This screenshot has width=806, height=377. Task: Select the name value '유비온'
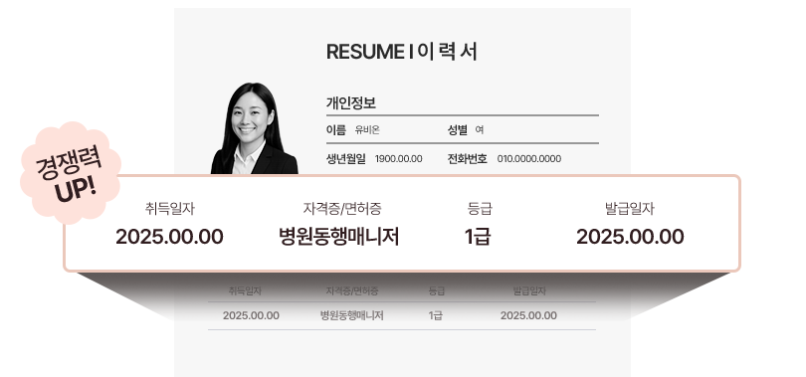367,130
